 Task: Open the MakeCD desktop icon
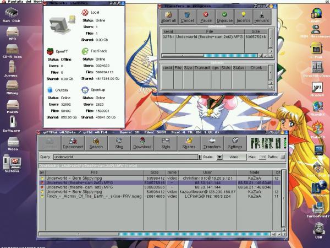point(317,128)
